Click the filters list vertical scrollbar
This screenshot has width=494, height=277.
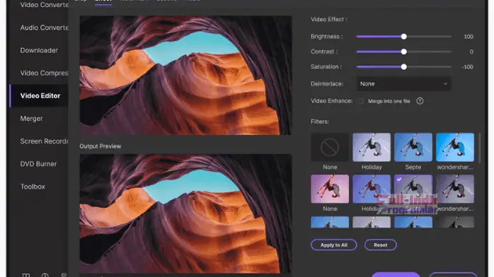tap(479, 148)
